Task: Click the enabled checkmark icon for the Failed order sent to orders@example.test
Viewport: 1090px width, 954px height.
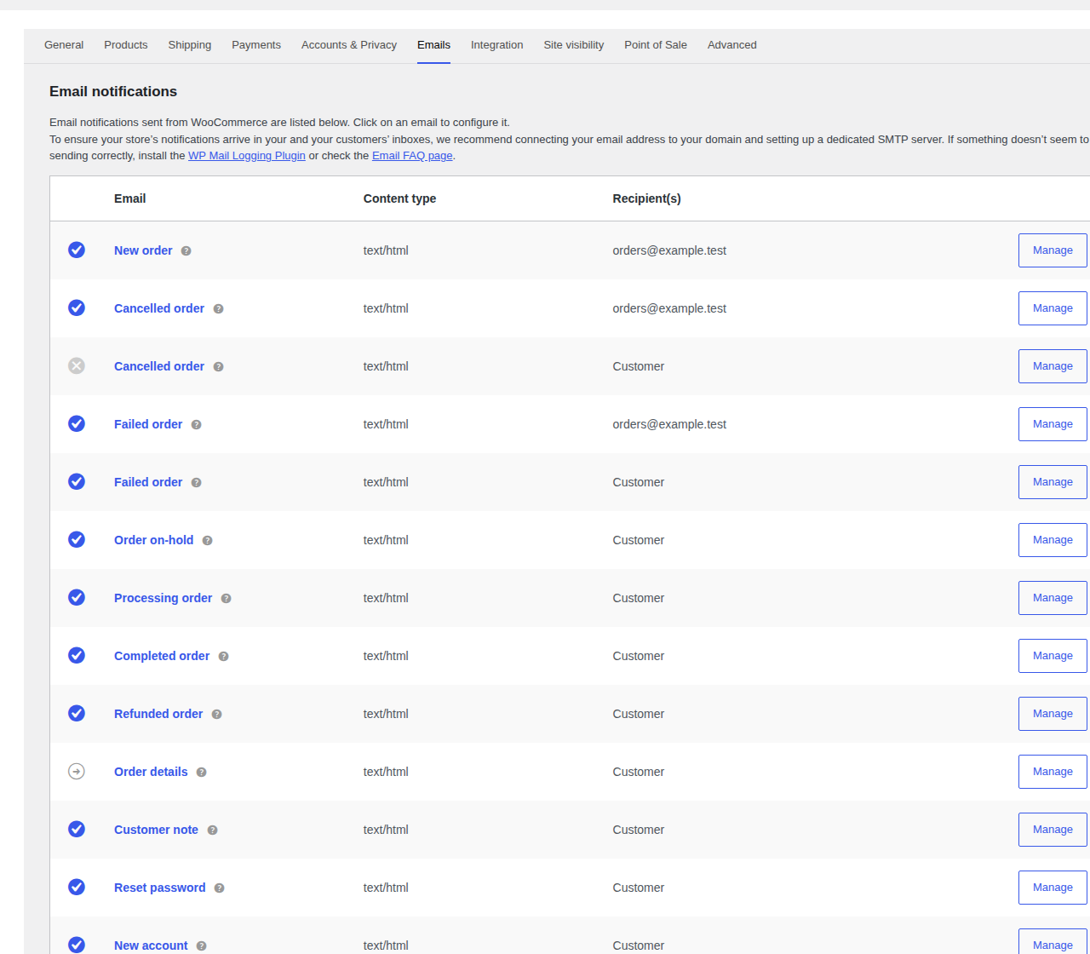Action: 77,423
